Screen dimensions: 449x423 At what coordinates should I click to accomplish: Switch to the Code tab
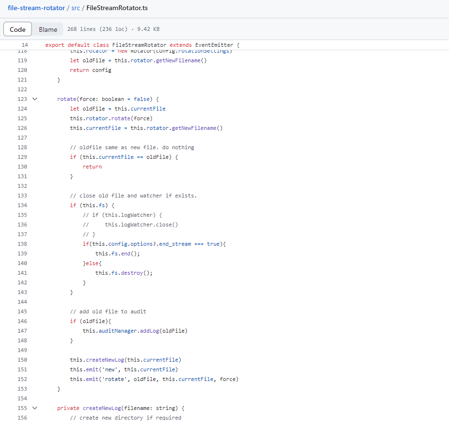point(18,29)
